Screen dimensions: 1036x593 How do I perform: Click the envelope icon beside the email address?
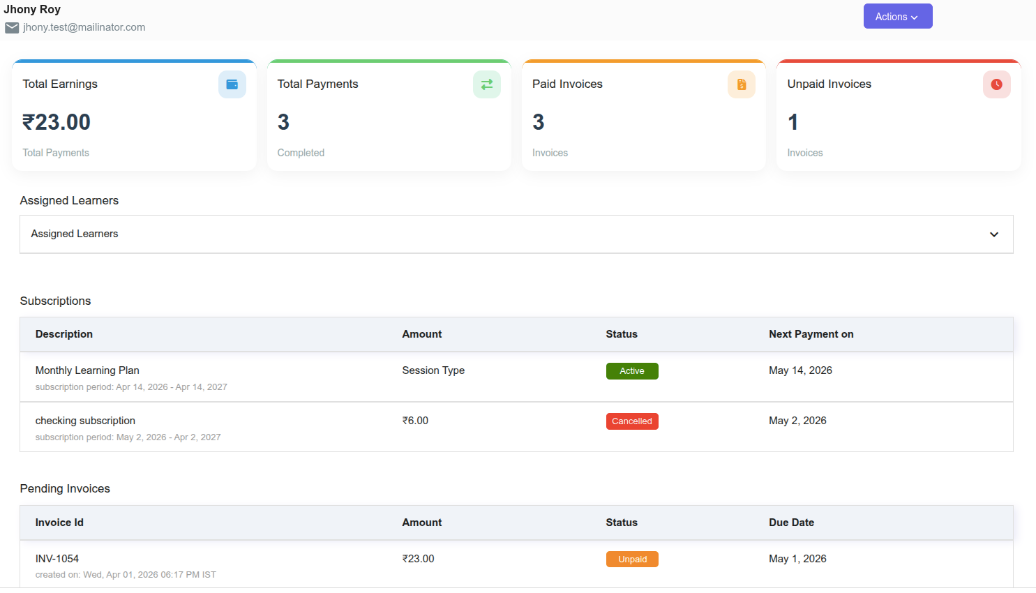(12, 28)
